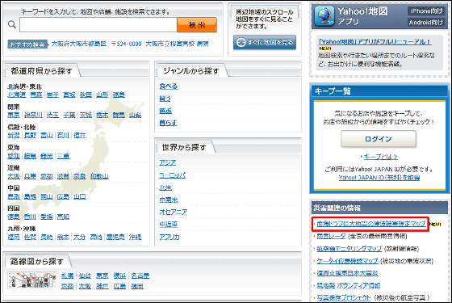Click the Yahoo!地図 app globe icon
The image size is (452, 303).
[x=324, y=16]
